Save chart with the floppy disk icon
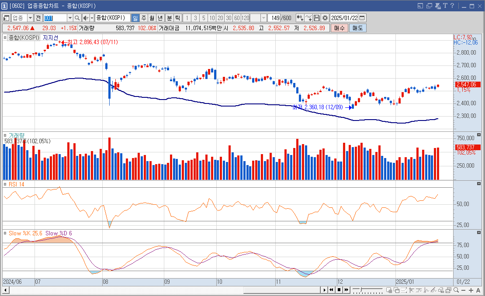Image resolution: width=485 pixels, height=296 pixels. 317,18
